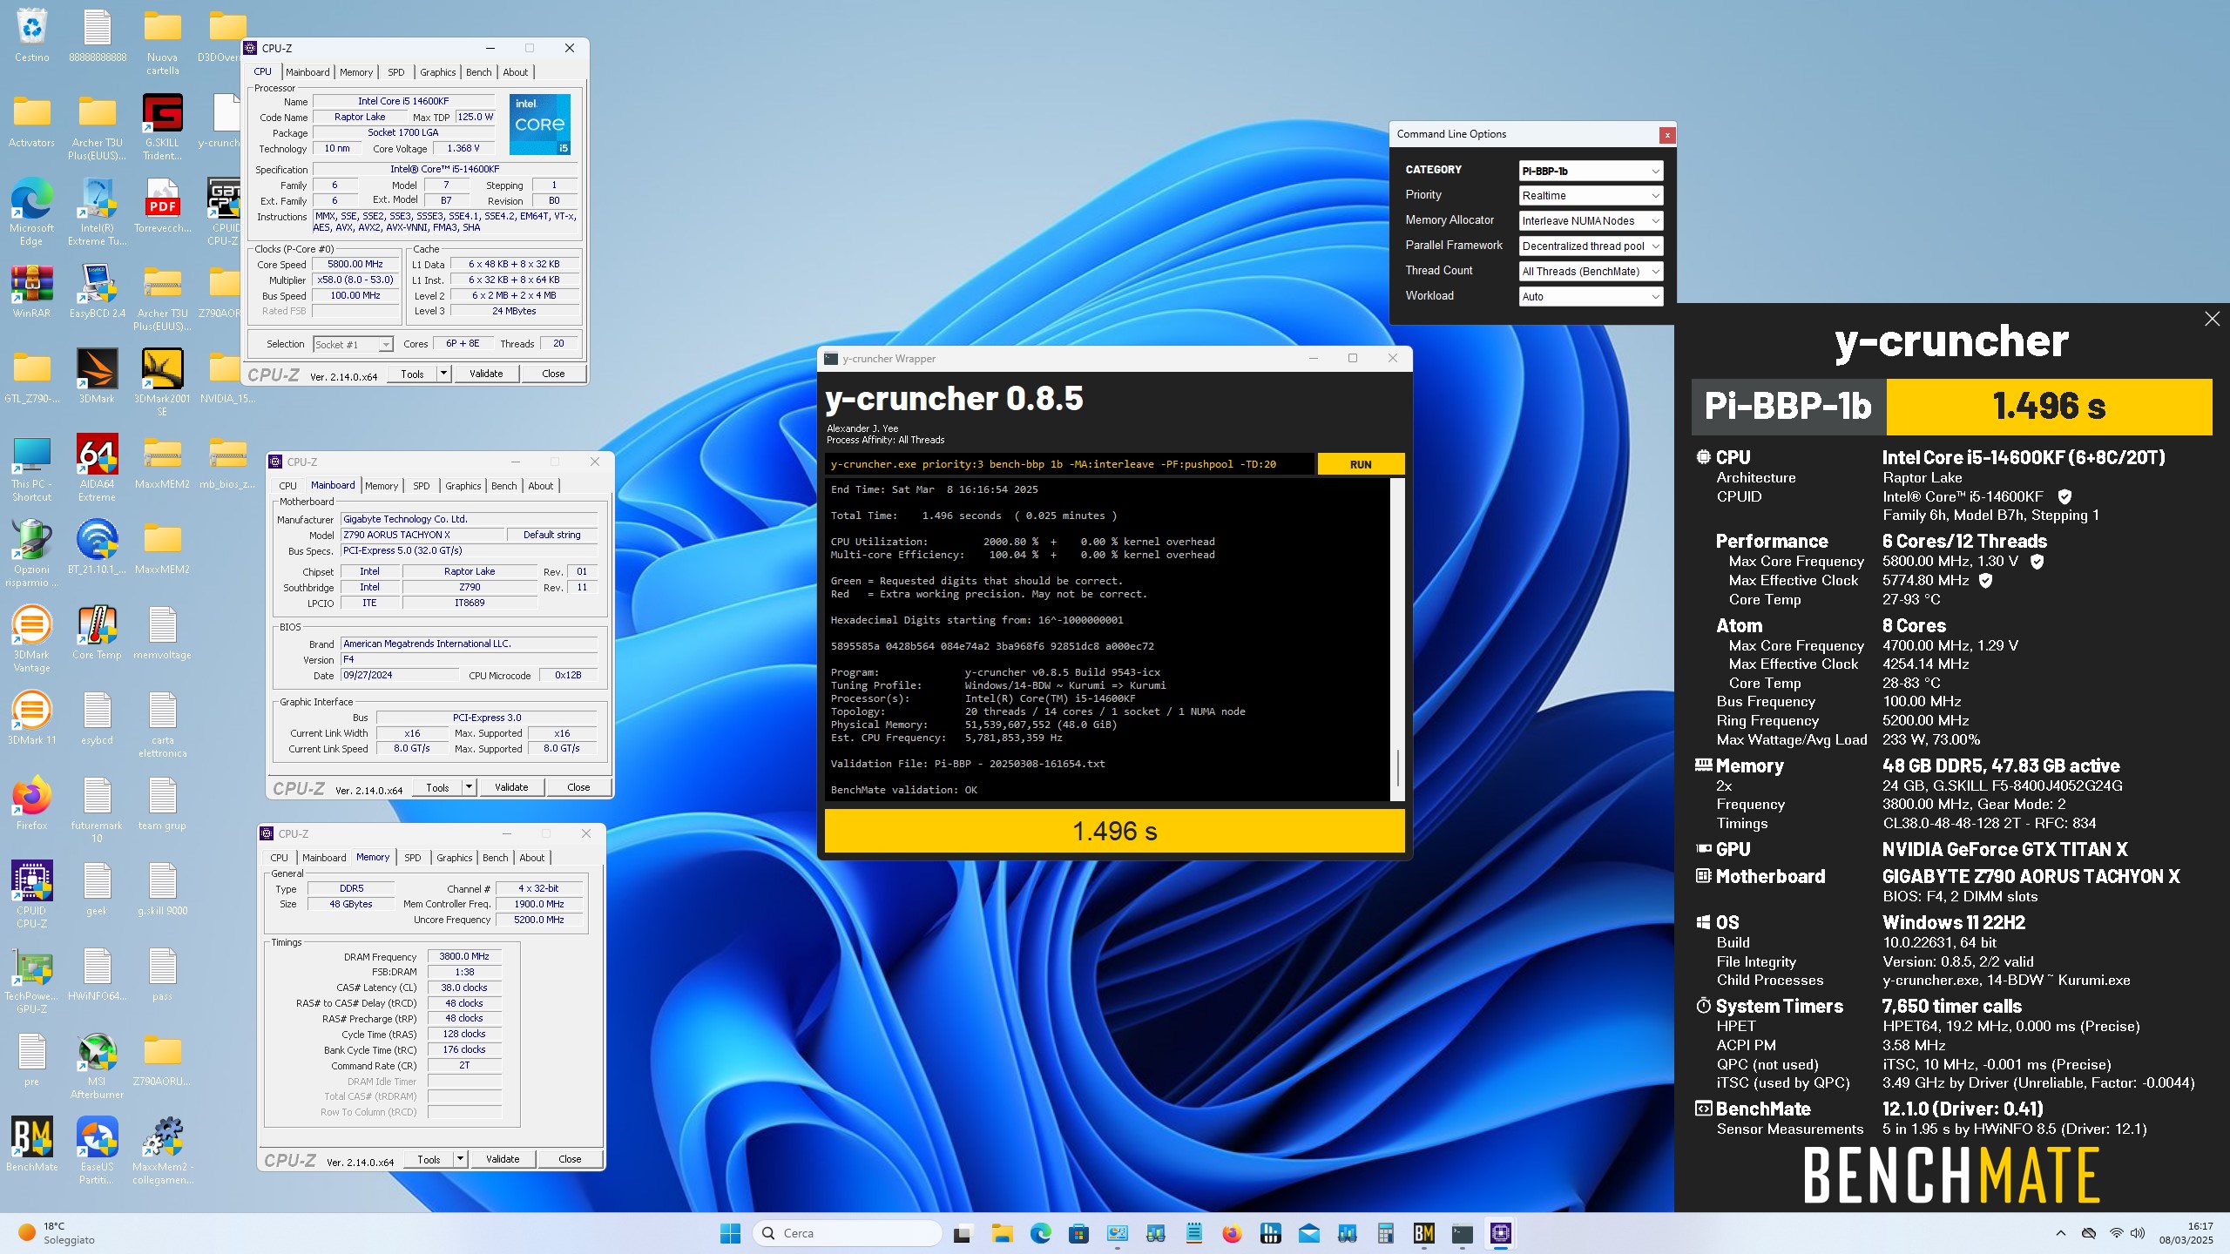
Task: Open Parallel Framework dropdown
Action: pyautogui.click(x=1591, y=246)
